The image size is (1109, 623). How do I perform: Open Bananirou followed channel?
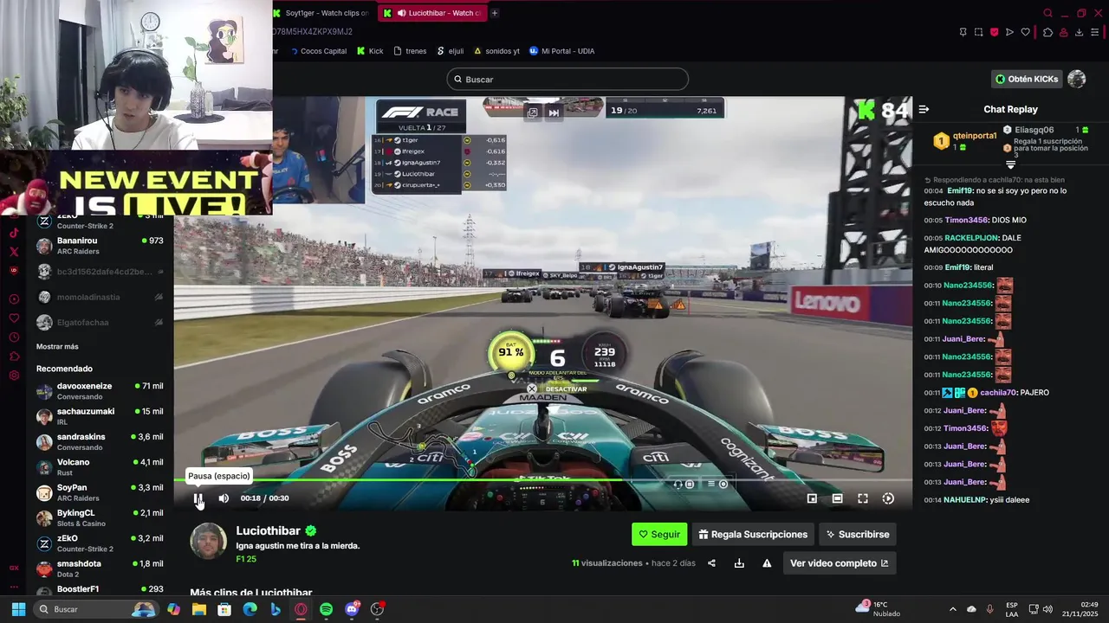pyautogui.click(x=100, y=246)
